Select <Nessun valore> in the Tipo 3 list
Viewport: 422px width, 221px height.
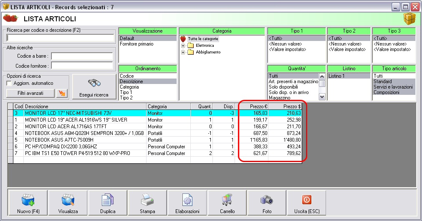(x=394, y=44)
